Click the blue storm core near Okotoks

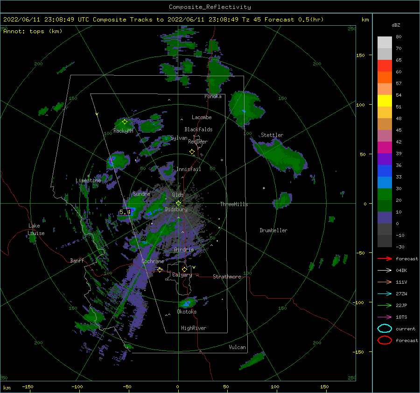[186, 303]
